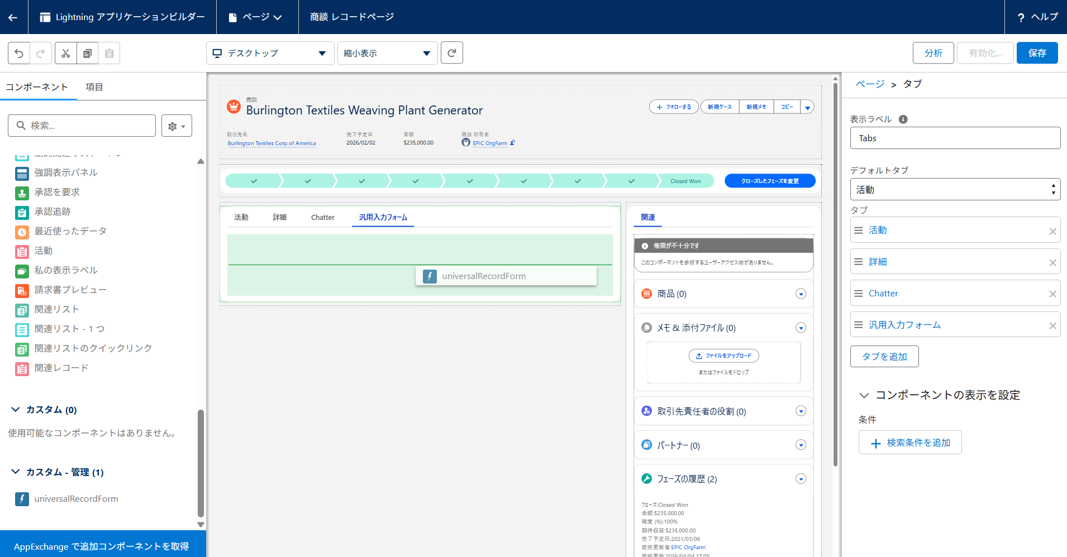
Task: Open the デスクトップ device dropdown
Action: coord(270,53)
